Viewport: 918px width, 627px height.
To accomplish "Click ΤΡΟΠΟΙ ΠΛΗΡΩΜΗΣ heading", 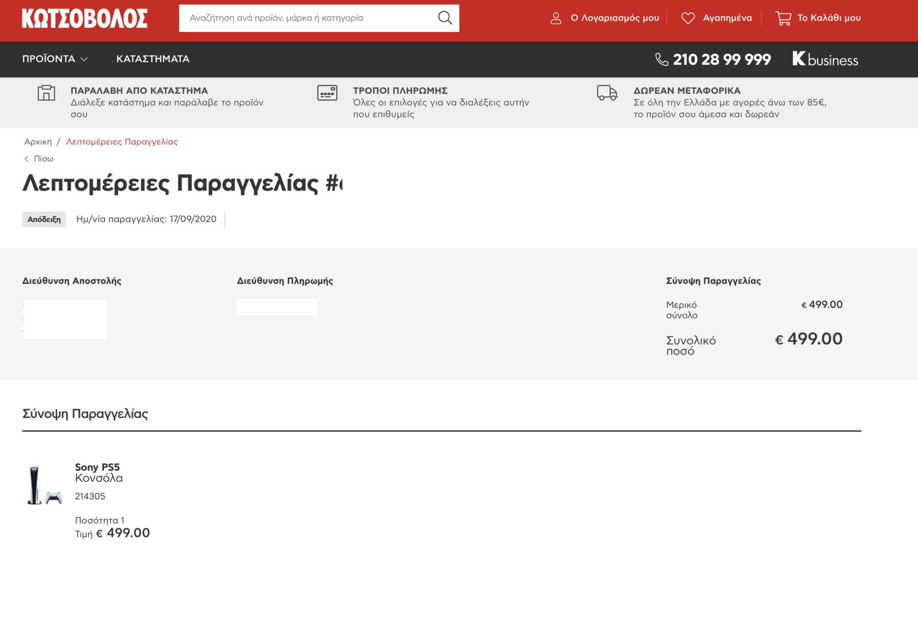I will pyautogui.click(x=400, y=91).
